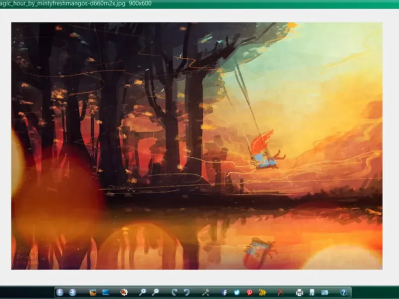
Task: Click the displayed sunset swing artwork
Action: pos(197,146)
